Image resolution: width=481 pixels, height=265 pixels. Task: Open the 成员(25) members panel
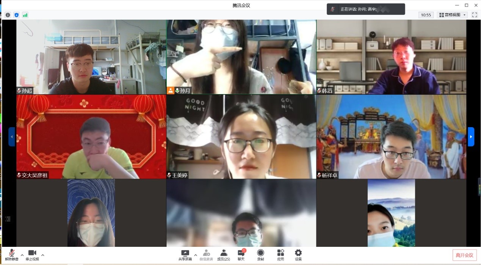click(224, 255)
